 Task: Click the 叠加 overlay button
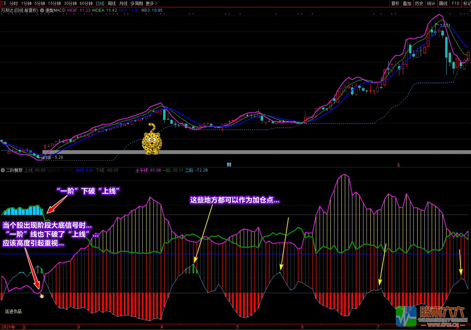coord(407,3)
